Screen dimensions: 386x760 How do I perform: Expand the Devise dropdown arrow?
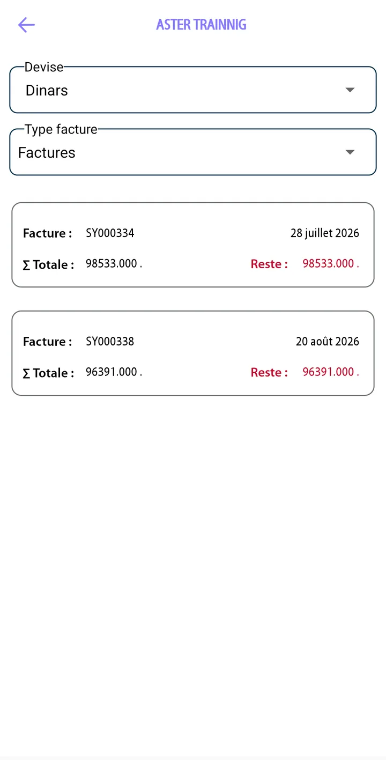click(350, 90)
